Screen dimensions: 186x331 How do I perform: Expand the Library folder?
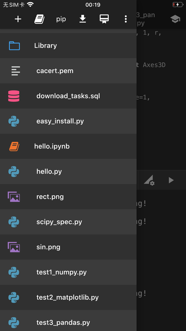click(45, 45)
